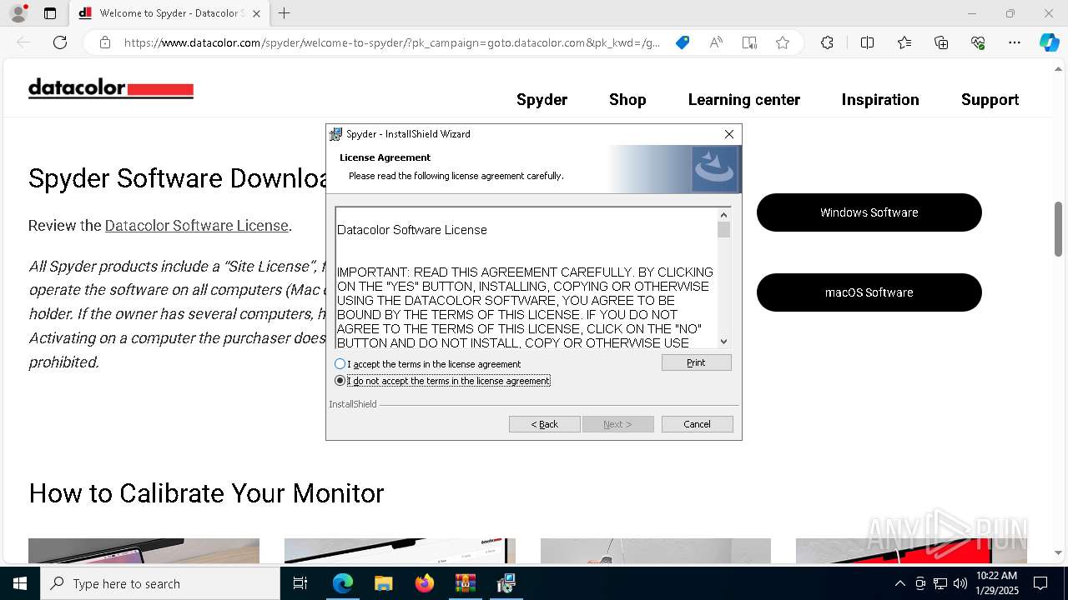The image size is (1068, 600).
Task: Select 'I do not accept the terms' radio button
Action: point(340,381)
